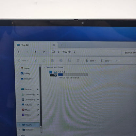Click the pin icon beside Videos
The image size is (136, 136).
[38, 115]
